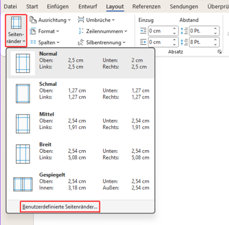Open the Seitenränder margins dropdown button
Viewport: 229px width, 225px height.
click(16, 30)
